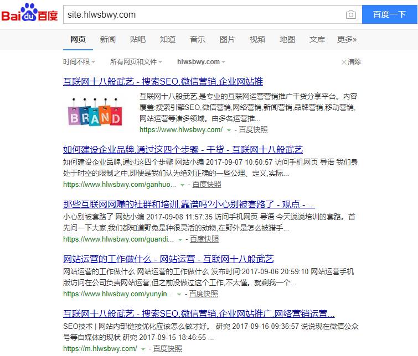Switch to the 网页 tab
Viewport: 418px width, 356px height.
point(78,39)
